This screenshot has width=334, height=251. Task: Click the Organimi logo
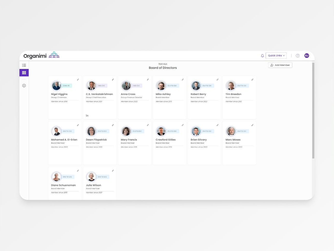[x=41, y=55]
